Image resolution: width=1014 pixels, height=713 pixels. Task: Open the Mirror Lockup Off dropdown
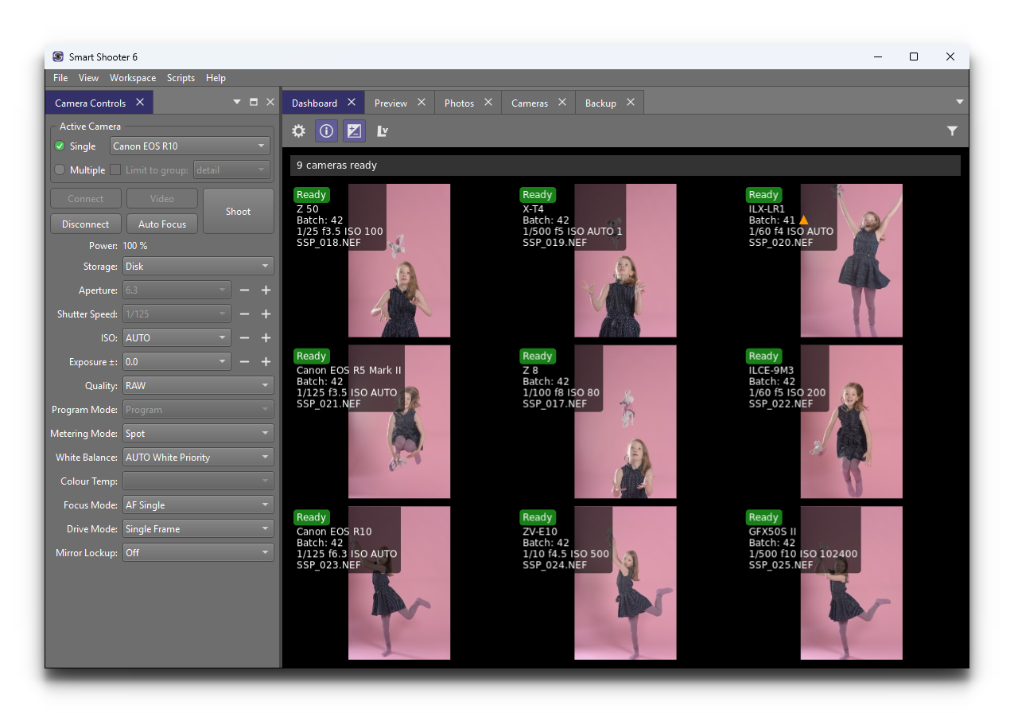click(x=198, y=553)
